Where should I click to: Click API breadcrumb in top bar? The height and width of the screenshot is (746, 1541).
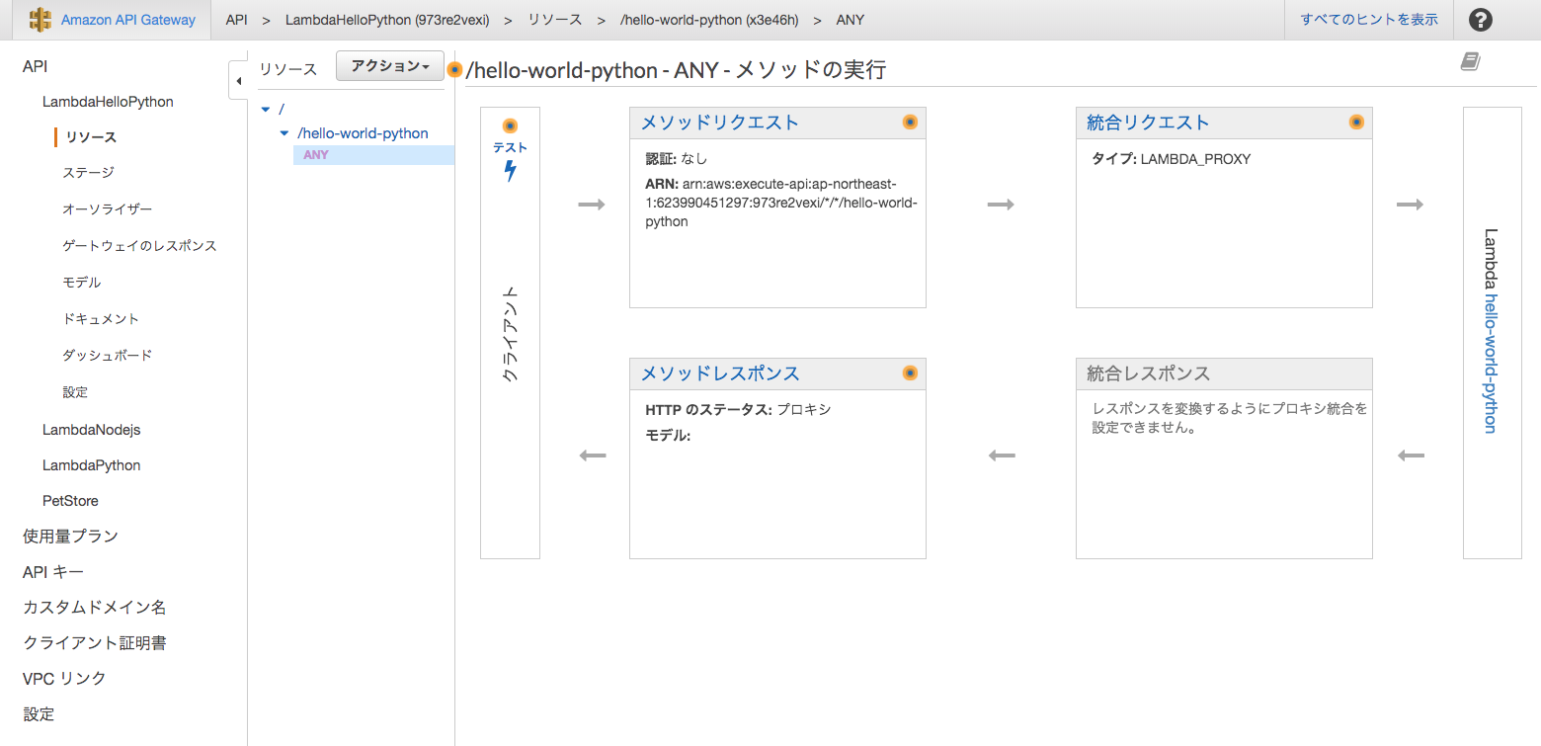(236, 20)
